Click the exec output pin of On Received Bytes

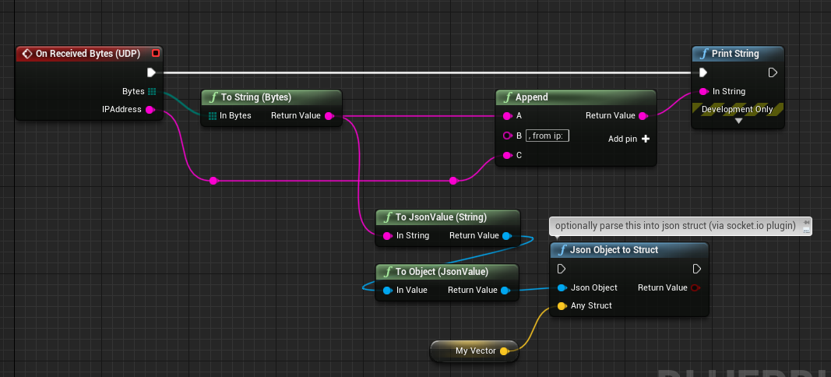(152, 72)
